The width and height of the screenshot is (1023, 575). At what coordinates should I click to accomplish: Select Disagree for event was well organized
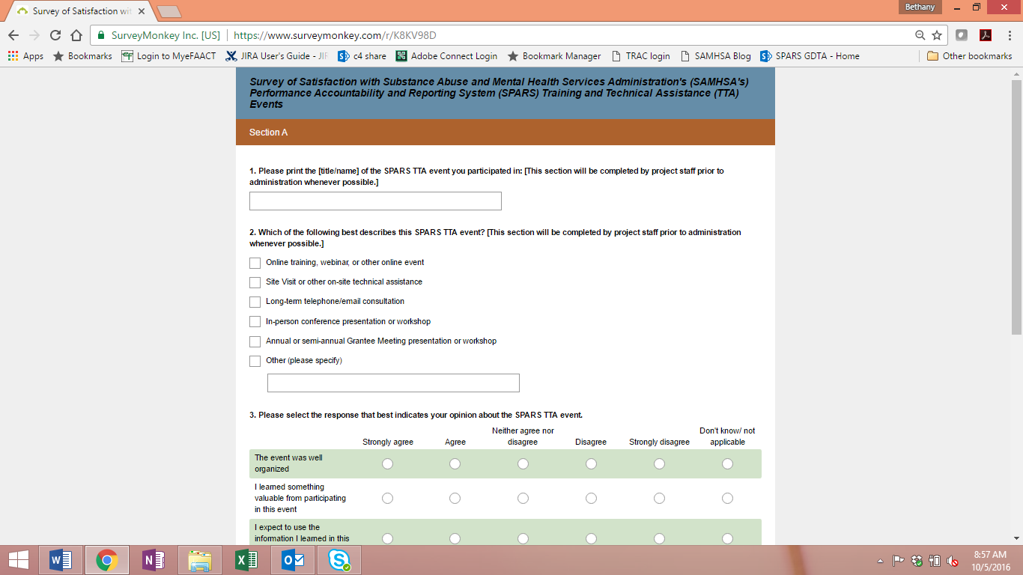pos(591,464)
